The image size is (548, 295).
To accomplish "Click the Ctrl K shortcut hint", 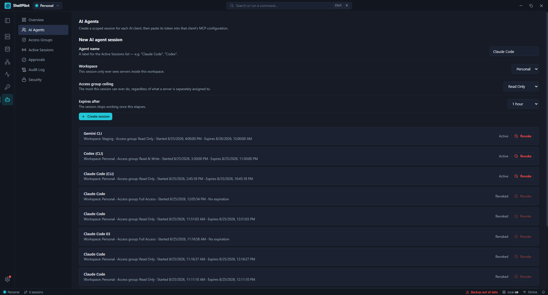I will pos(342,5).
